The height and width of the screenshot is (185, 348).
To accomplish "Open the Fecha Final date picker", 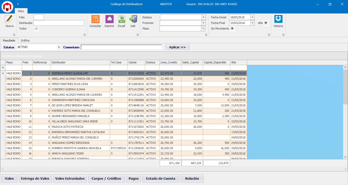I will pyautogui.click(x=252, y=23).
